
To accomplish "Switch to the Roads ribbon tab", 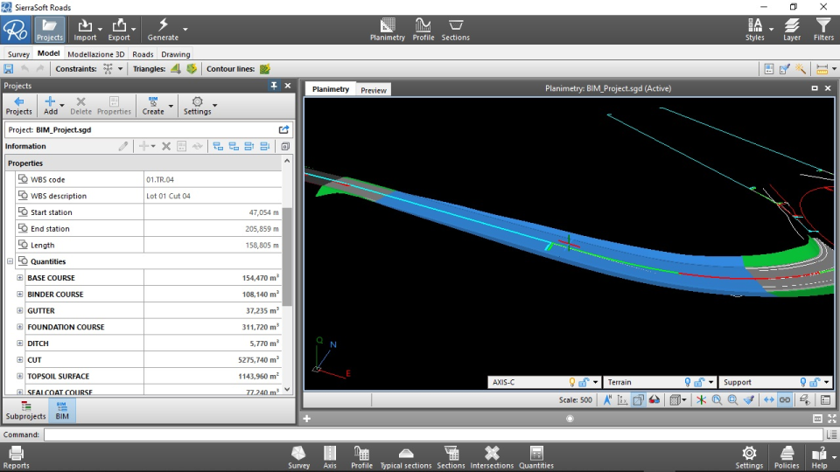I will tap(143, 54).
